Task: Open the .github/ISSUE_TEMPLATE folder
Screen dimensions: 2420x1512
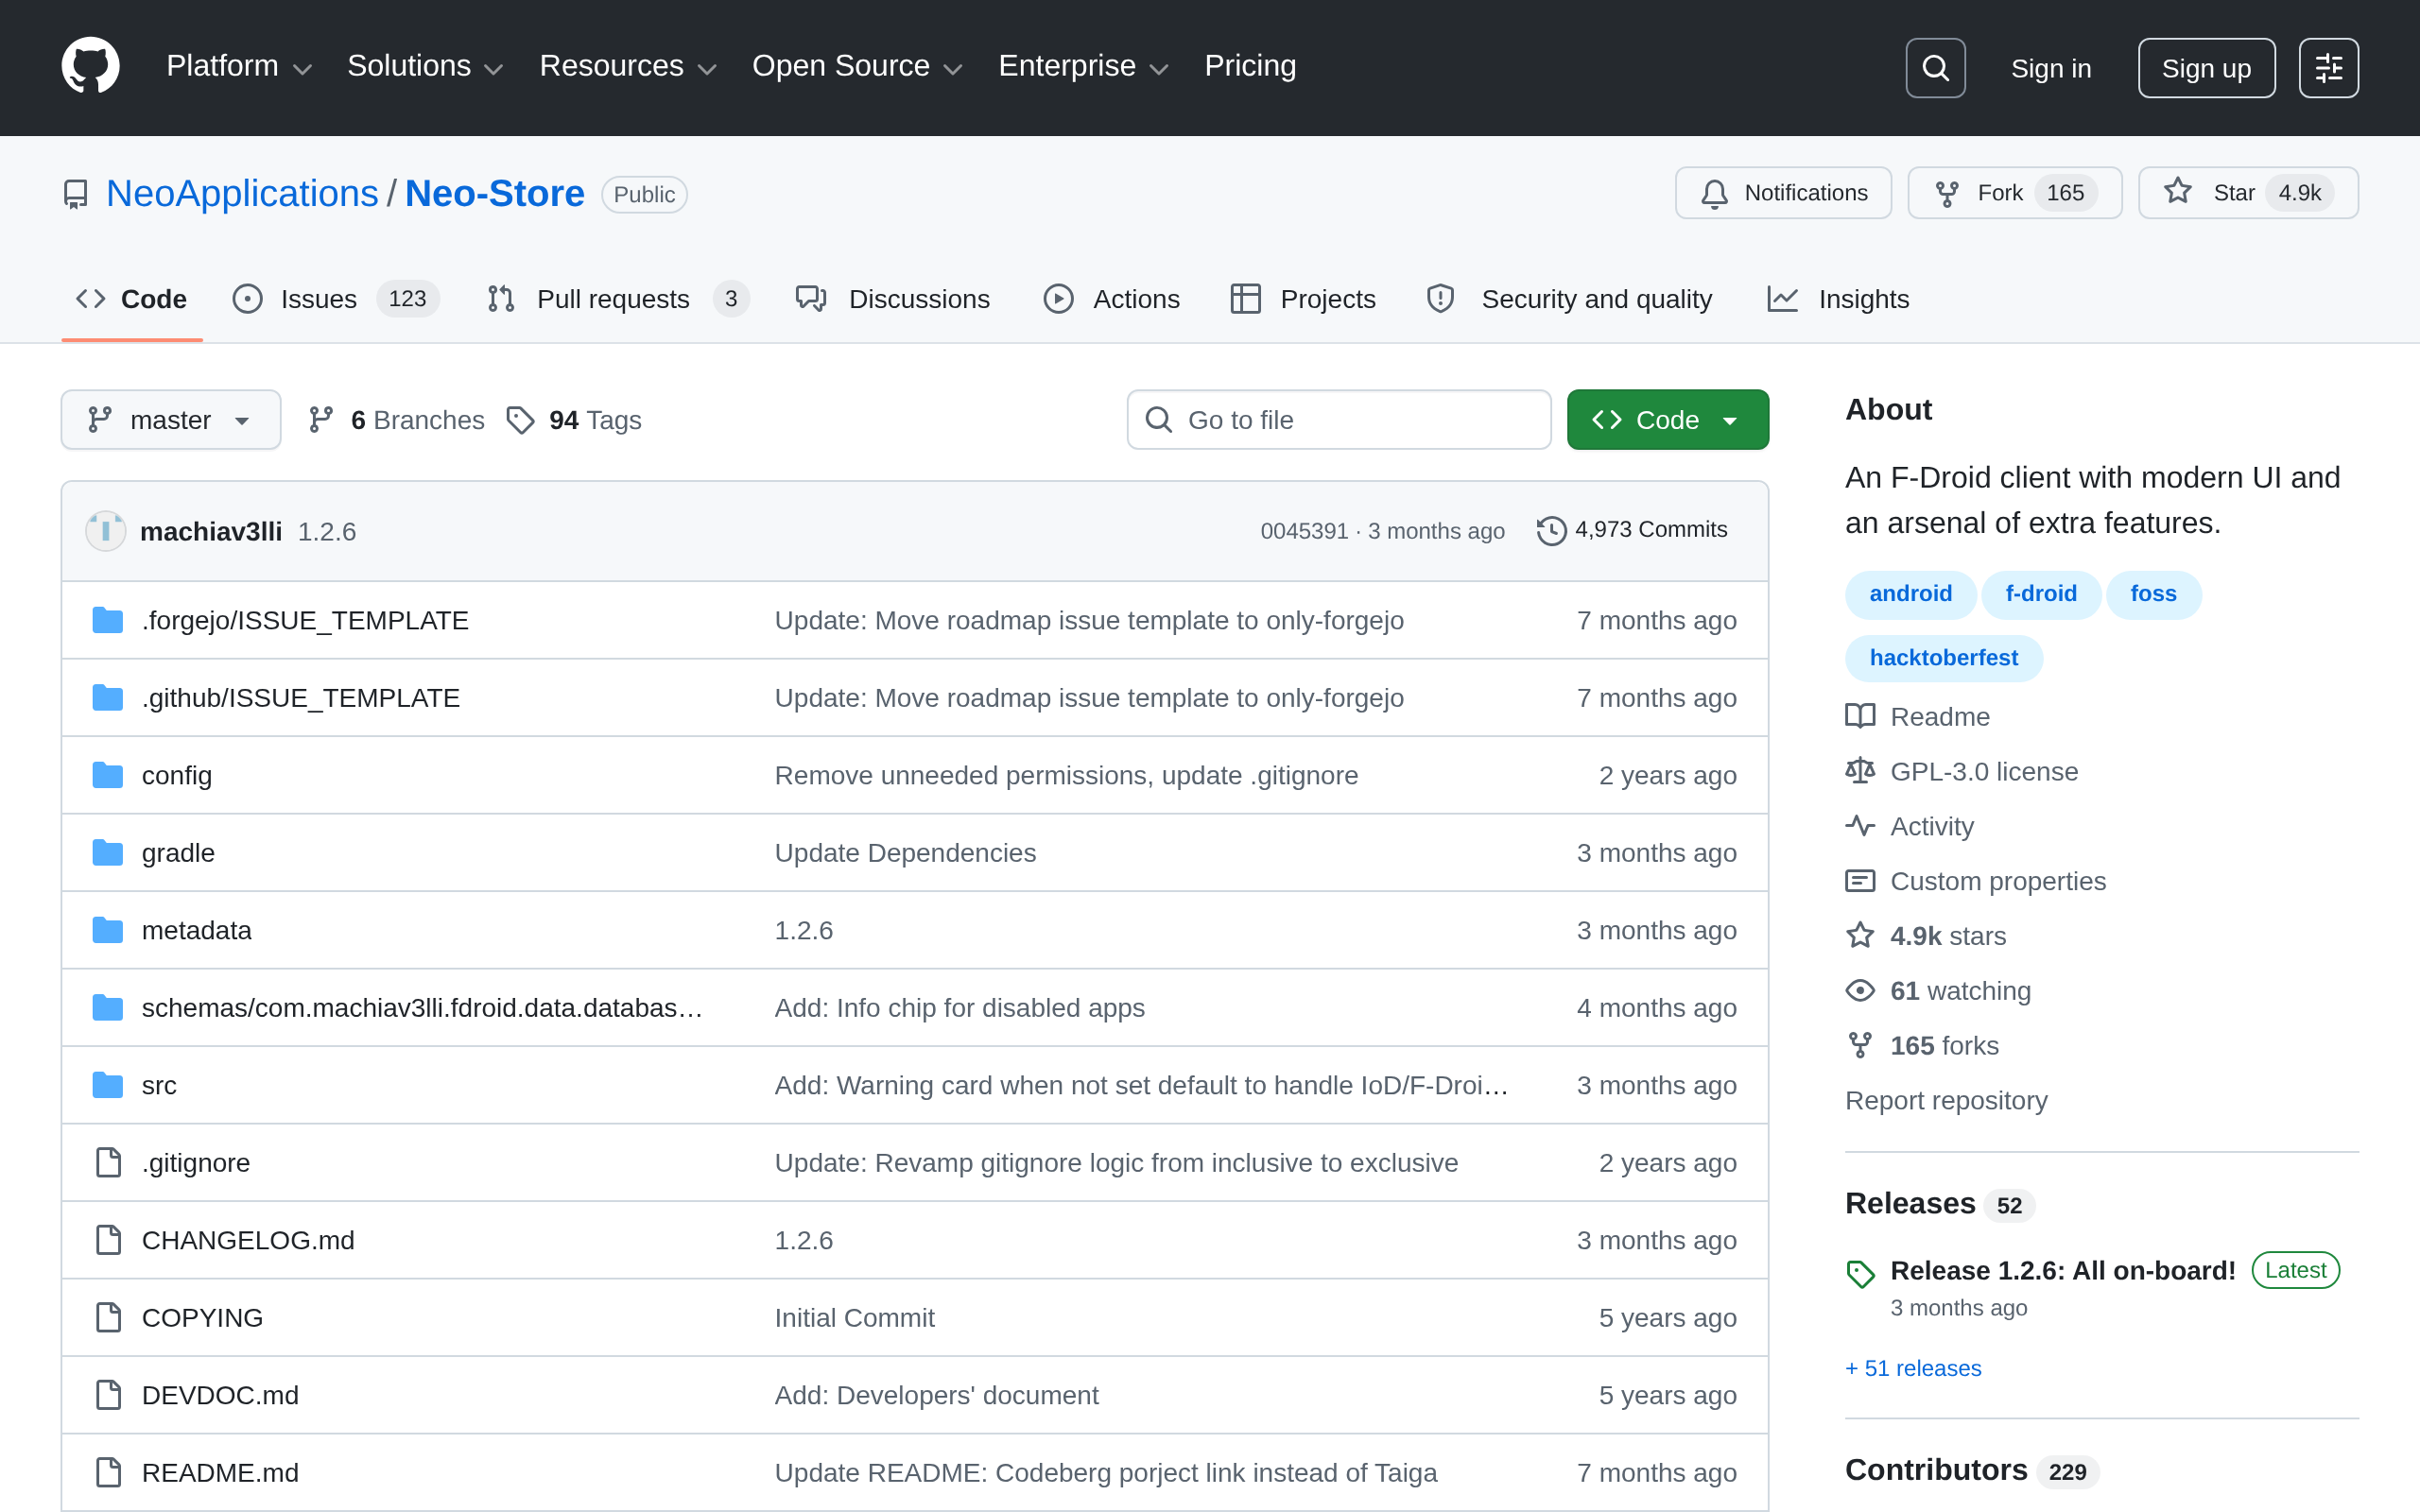Action: (301, 698)
